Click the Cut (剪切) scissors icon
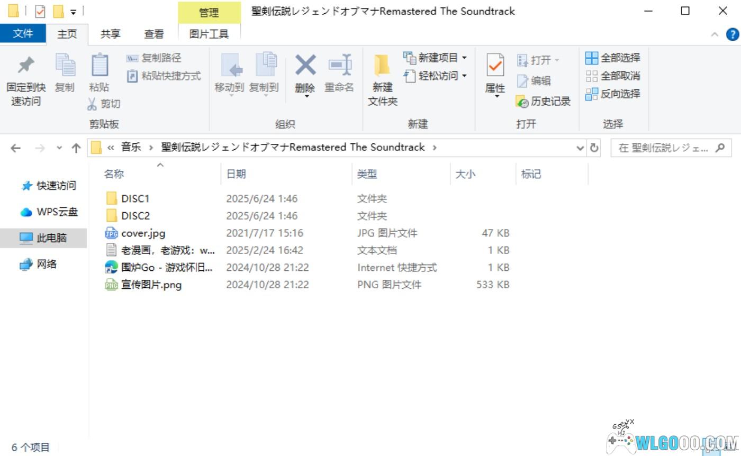741x456 pixels. click(x=93, y=104)
